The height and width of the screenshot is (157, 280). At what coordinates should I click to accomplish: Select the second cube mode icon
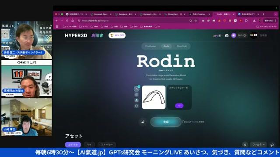[x=136, y=95]
